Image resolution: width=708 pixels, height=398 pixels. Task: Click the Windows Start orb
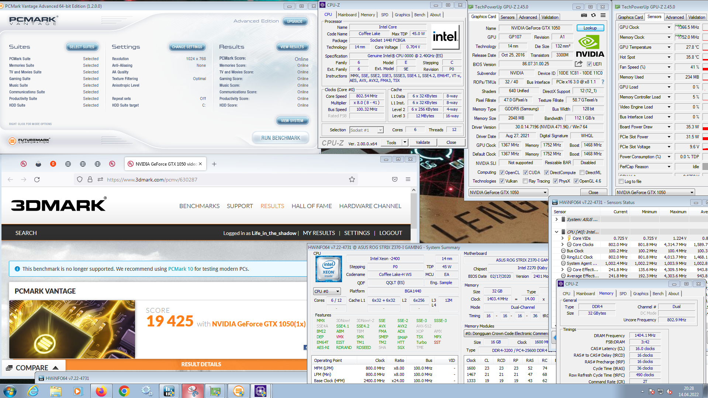(10, 391)
